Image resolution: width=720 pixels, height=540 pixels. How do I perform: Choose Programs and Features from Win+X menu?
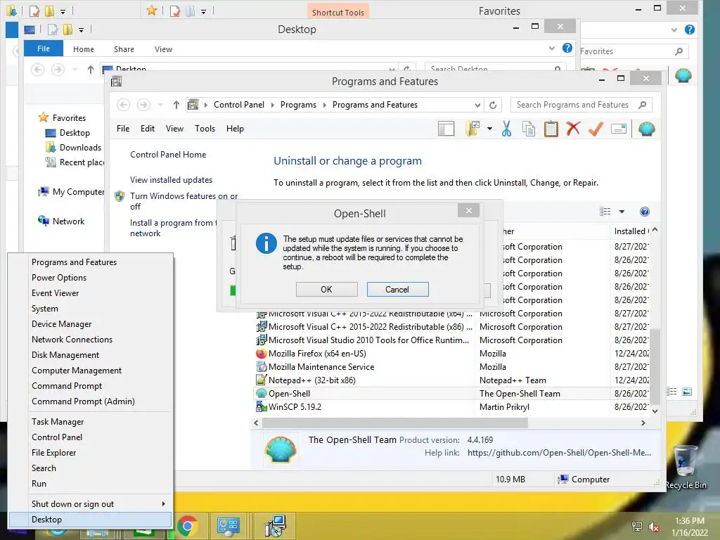(x=74, y=262)
